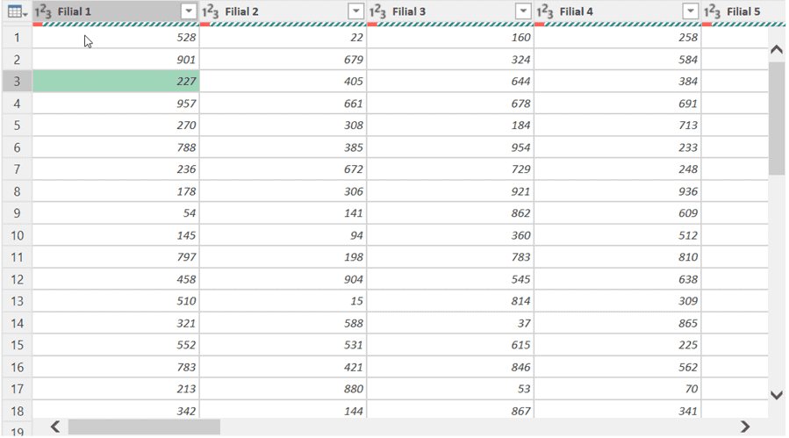The width and height of the screenshot is (789, 438).
Task: Click the cell with value 729
Action: pos(450,169)
